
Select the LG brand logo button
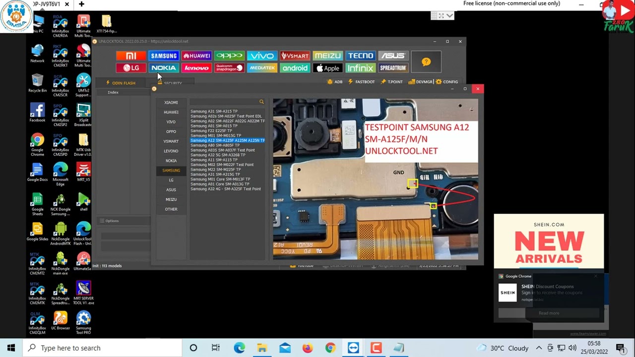pos(131,68)
